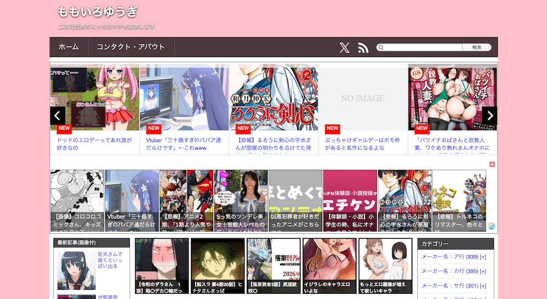Open the 【悲報】トルネコのリマスター thumbnail
This screenshot has height=299, width=547.
click(x=459, y=200)
